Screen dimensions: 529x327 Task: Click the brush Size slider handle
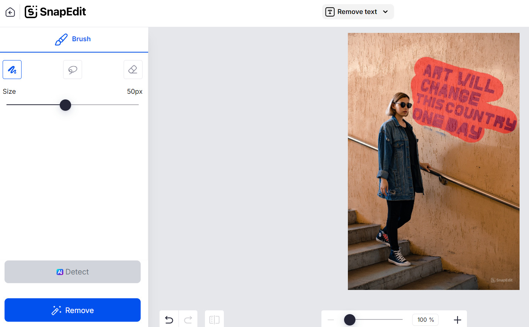tap(65, 105)
